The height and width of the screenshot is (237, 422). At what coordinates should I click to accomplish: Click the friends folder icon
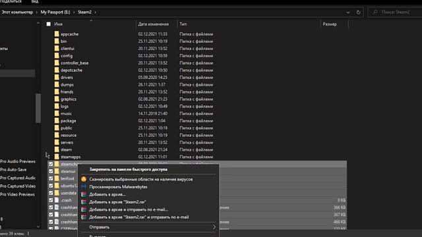coord(57,92)
